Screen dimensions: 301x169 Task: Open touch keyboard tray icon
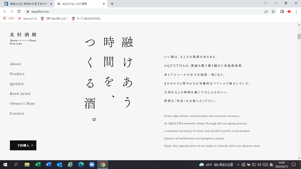(265, 165)
